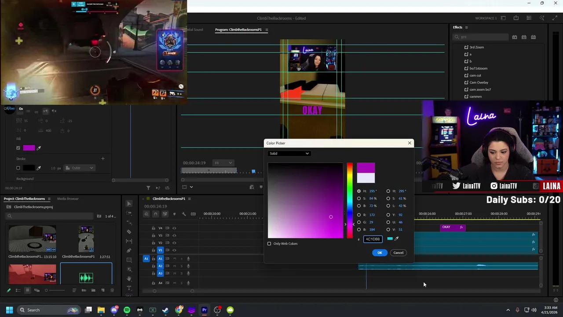Select the Effects panel tab
The image size is (563, 317).
(x=458, y=27)
